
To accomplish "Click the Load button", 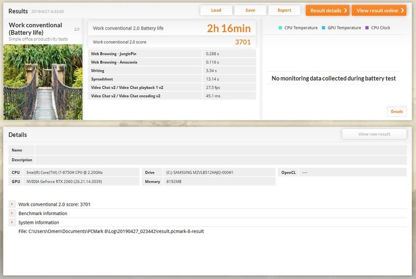I will click(216, 10).
